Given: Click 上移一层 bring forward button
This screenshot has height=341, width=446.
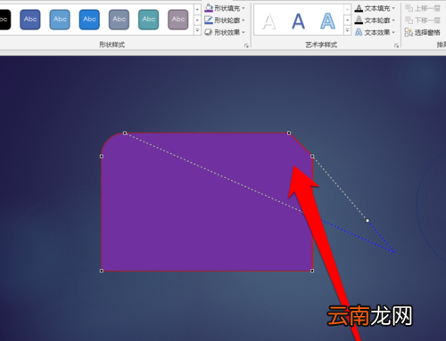Looking at the screenshot, I should pos(423,8).
